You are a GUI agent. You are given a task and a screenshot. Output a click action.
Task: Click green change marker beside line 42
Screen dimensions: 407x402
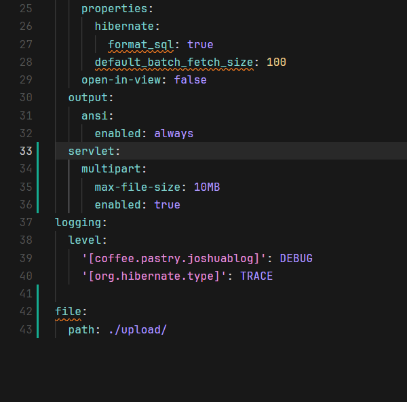click(37, 312)
